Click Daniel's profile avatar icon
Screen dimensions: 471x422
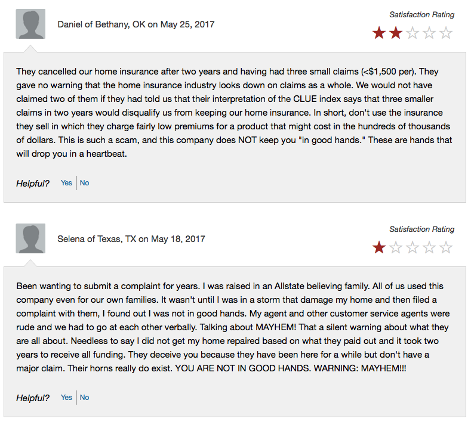coord(30,24)
